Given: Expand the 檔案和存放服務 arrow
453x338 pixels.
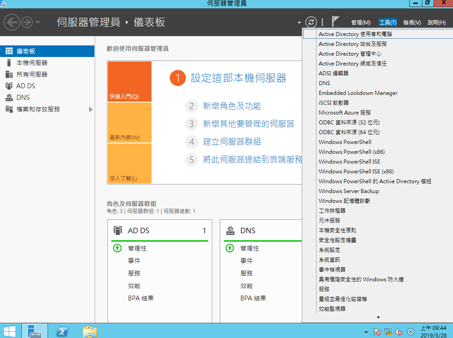Looking at the screenshot, I should click(x=90, y=110).
